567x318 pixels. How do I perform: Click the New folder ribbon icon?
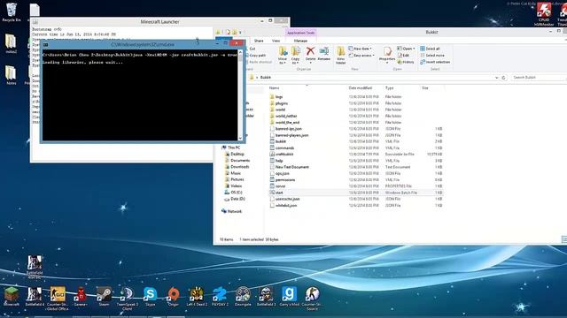[x=340, y=55]
